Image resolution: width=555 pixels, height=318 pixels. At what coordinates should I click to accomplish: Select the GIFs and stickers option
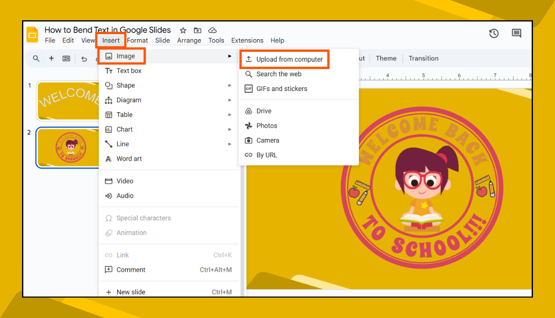pyautogui.click(x=281, y=88)
